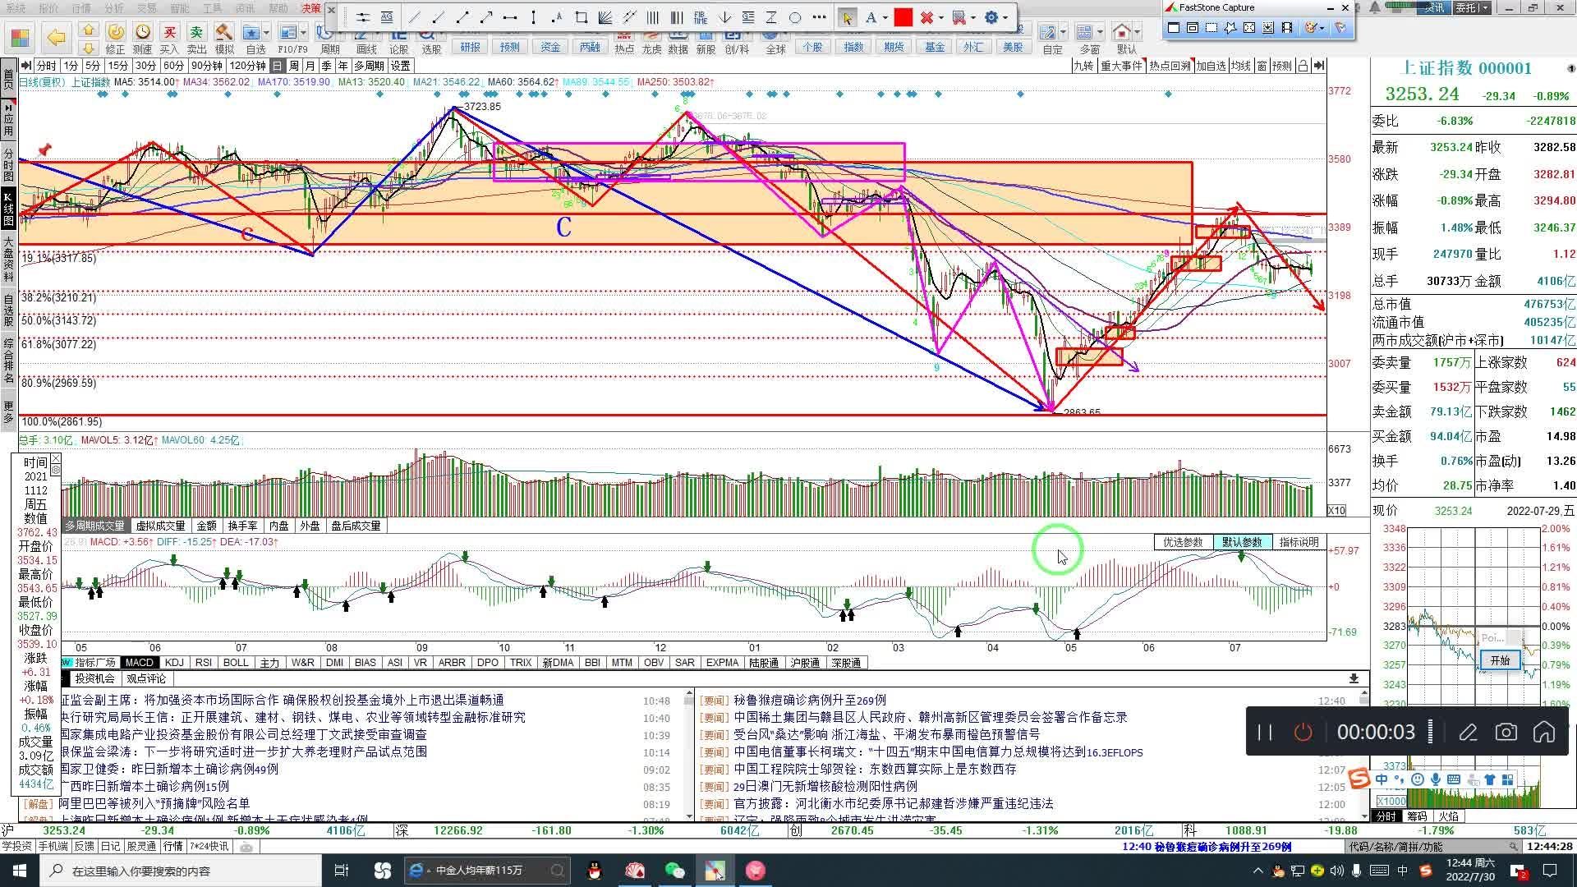Viewport: 1577px width, 887px height.
Task: Click the red 买入 buy icon
Action: click(169, 33)
